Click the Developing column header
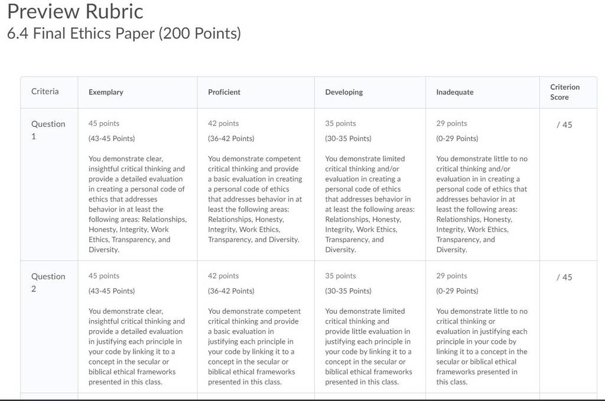The height and width of the screenshot is (401, 605). [x=344, y=92]
